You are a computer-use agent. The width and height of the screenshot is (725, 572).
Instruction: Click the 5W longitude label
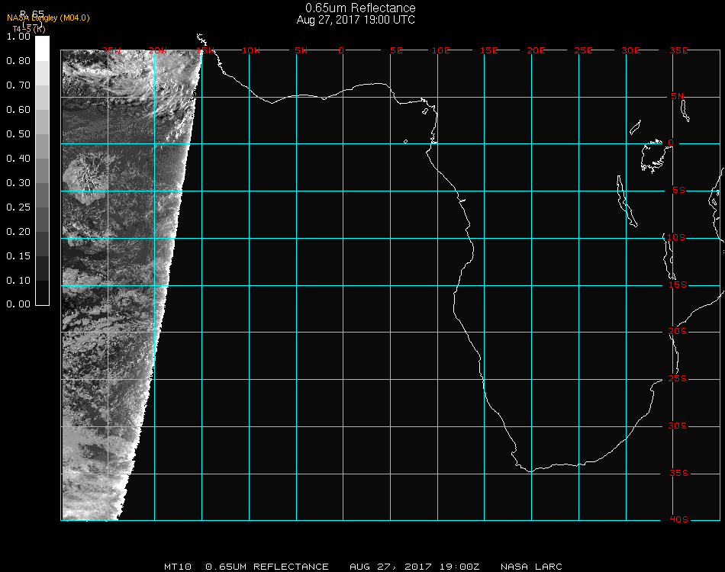point(301,50)
